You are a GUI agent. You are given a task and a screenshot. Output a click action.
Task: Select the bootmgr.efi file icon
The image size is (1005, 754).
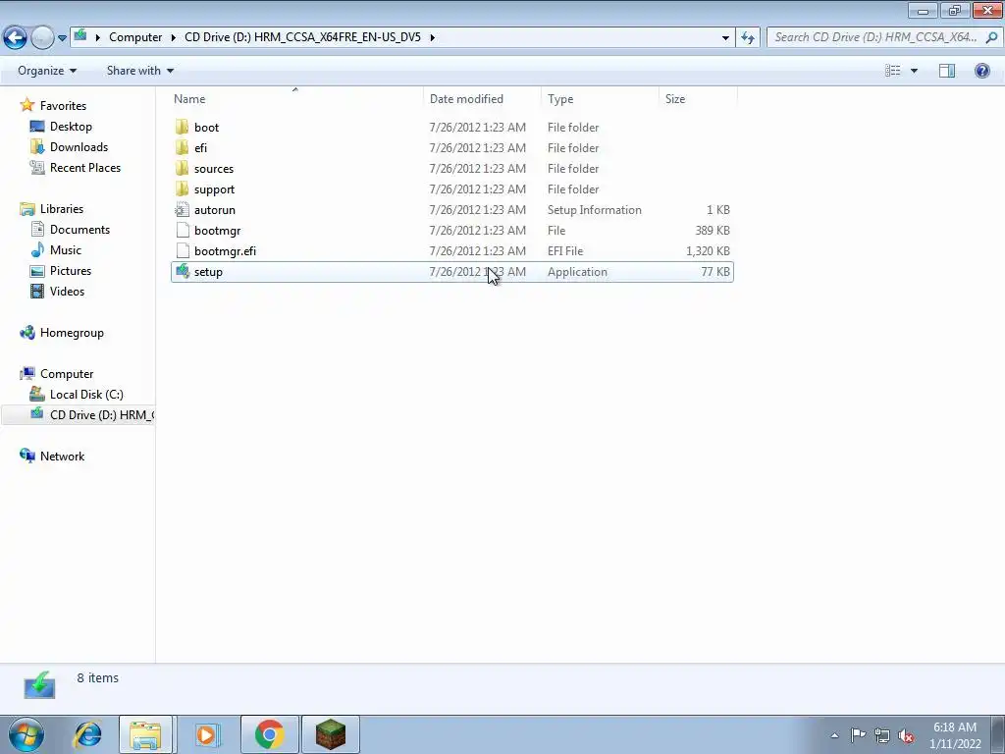(x=182, y=250)
